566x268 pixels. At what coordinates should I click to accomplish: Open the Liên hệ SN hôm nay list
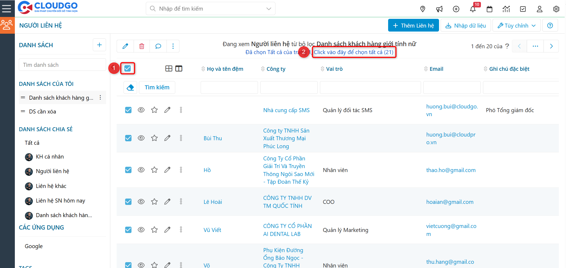tap(60, 201)
